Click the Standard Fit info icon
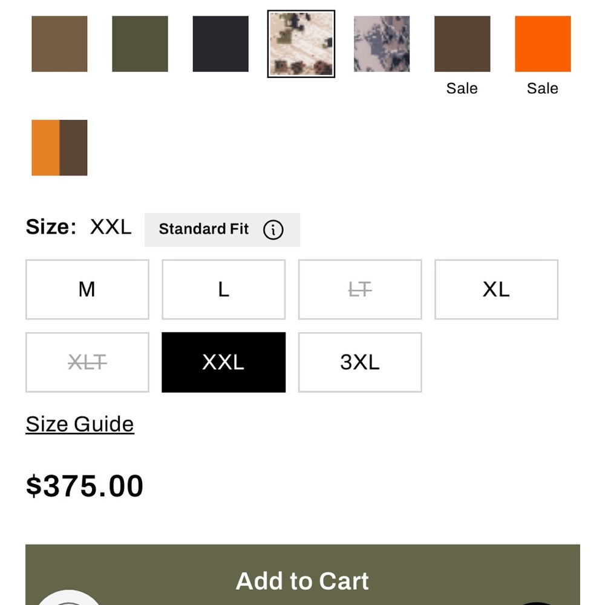 pyautogui.click(x=273, y=230)
